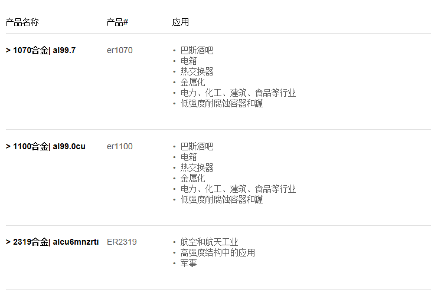
Task: Click the 产品名称 column header
Action: [x=22, y=22]
